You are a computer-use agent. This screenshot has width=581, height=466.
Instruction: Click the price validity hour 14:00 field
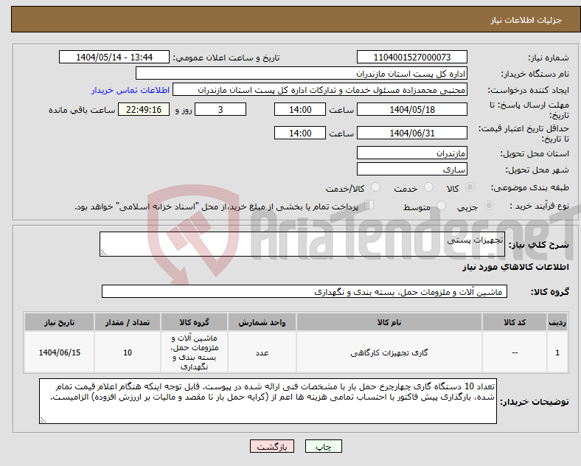300,133
